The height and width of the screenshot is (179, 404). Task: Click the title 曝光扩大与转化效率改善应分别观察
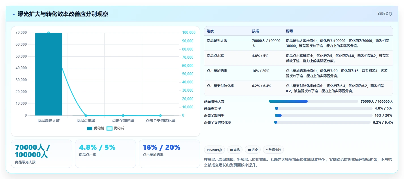tap(63, 14)
